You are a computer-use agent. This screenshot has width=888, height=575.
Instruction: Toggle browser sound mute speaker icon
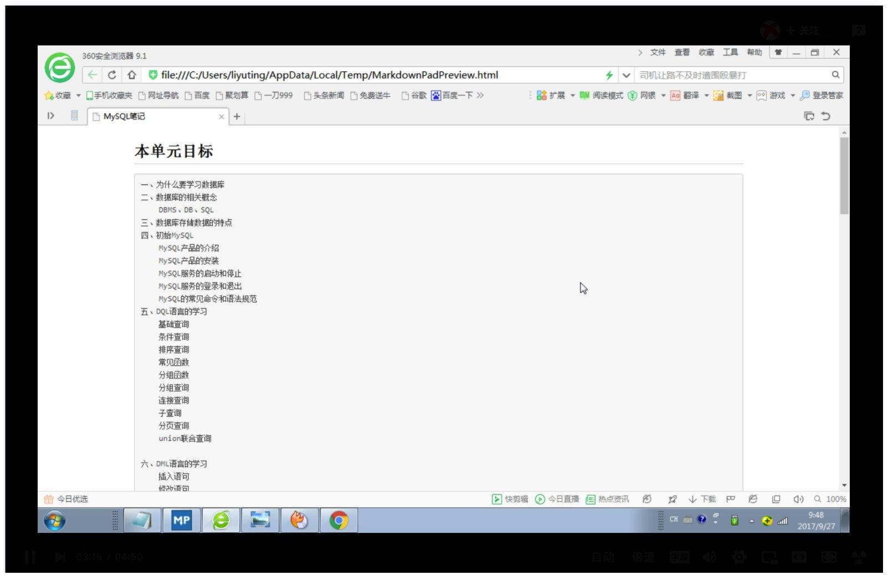point(798,499)
